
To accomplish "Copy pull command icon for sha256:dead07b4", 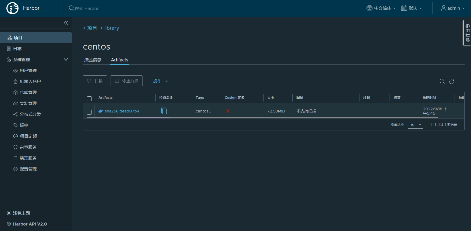I will [164, 111].
